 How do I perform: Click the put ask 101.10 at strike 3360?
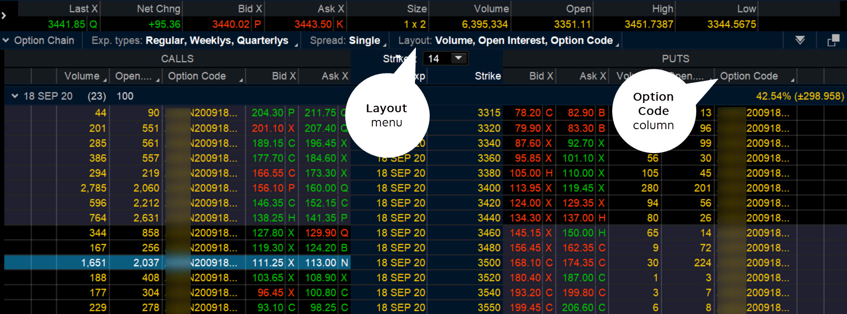point(578,158)
